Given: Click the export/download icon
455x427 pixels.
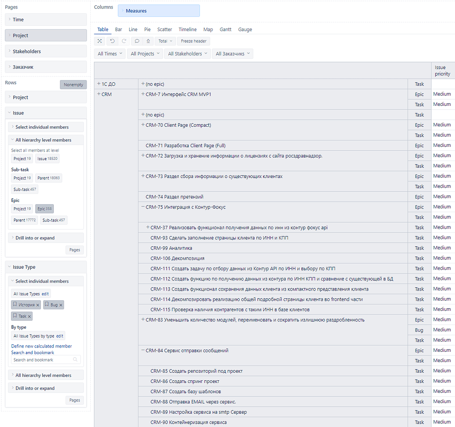Looking at the screenshot, I should [148, 41].
